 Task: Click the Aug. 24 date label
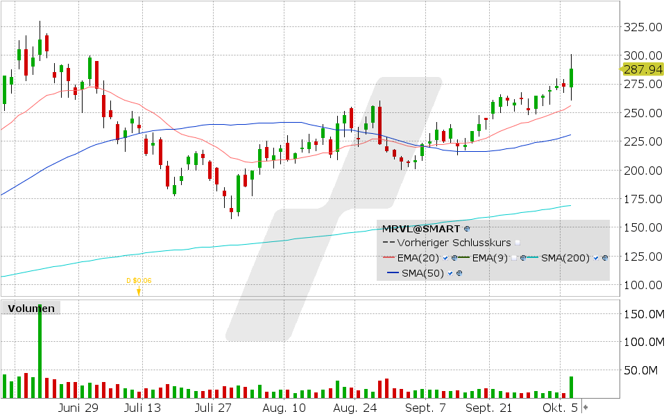355,408
